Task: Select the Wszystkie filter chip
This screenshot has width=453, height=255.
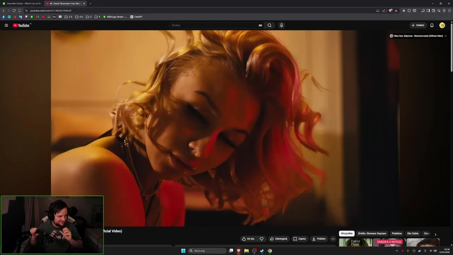Action: pyautogui.click(x=347, y=233)
